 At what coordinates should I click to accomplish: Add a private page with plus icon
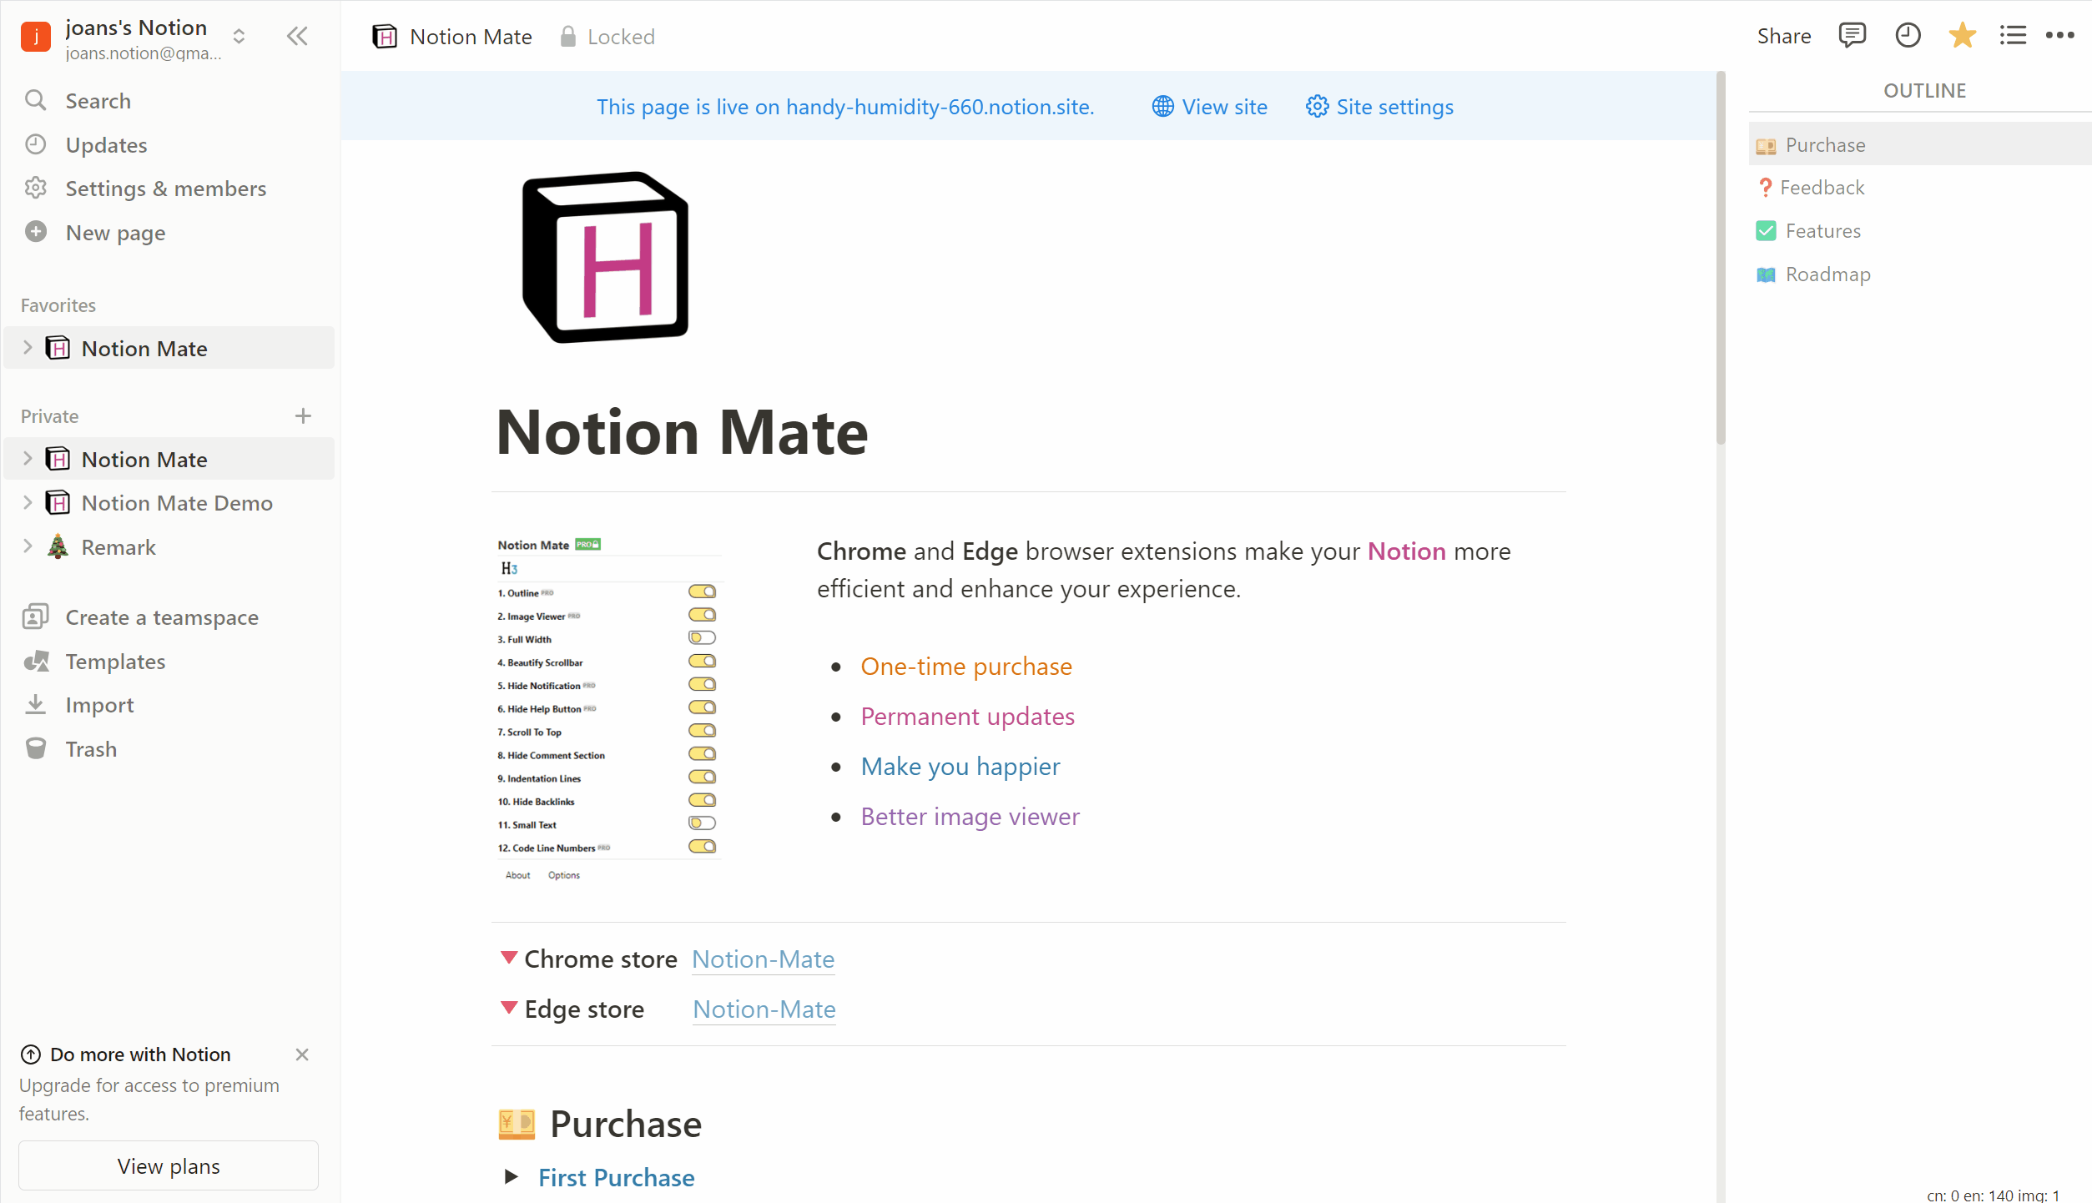[303, 415]
